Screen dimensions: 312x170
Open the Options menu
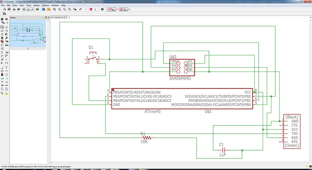(46, 5)
